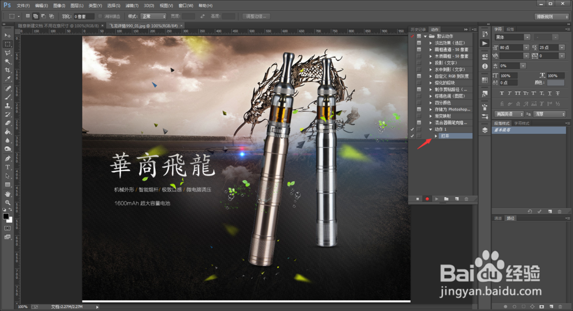573x311 pixels.
Task: Toggle dialog box for 投影（文字）action
Action: coord(419,63)
